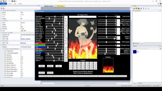The image size is (162, 91).
Task: Select preset number 11
Action: coord(83,65)
